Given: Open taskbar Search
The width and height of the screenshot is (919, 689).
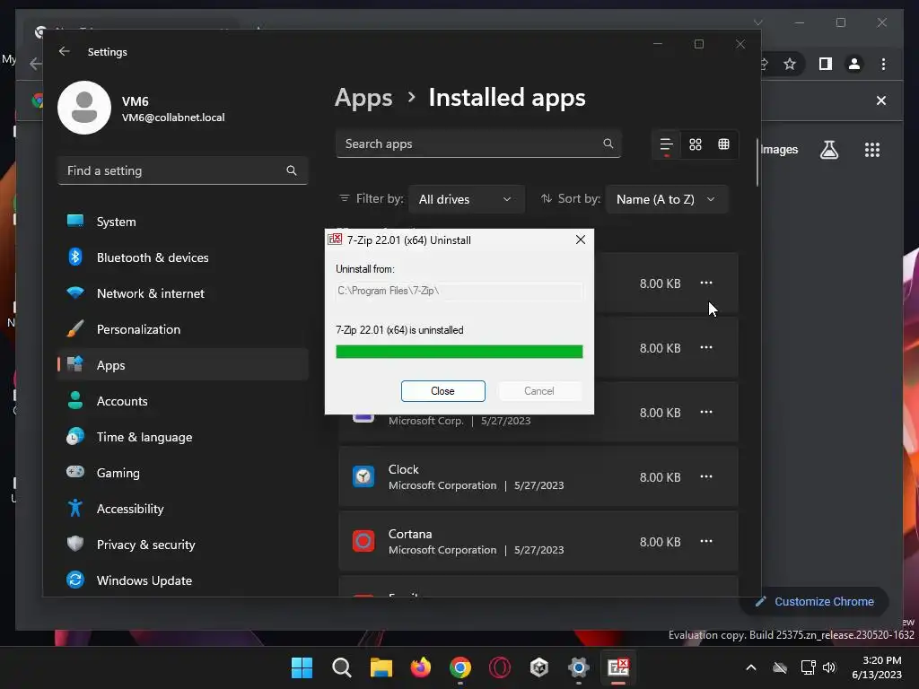Looking at the screenshot, I should (x=342, y=667).
